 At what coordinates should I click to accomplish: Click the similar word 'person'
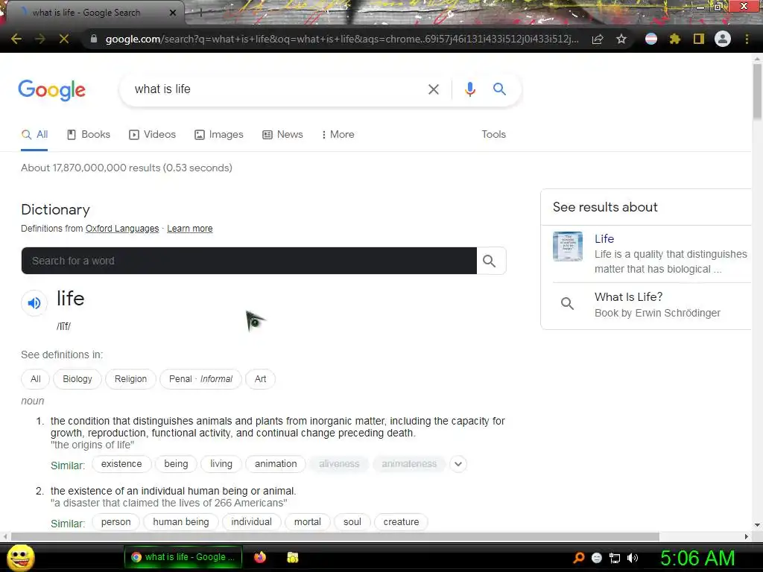tap(115, 522)
